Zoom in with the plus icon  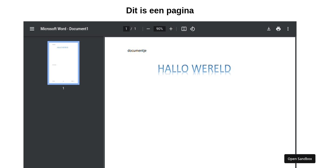(x=171, y=29)
